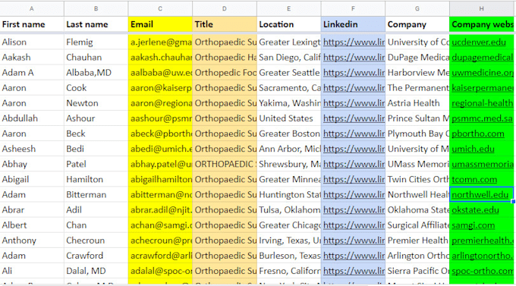
Task: Click the 'Title' header cell
Action: tap(225, 24)
